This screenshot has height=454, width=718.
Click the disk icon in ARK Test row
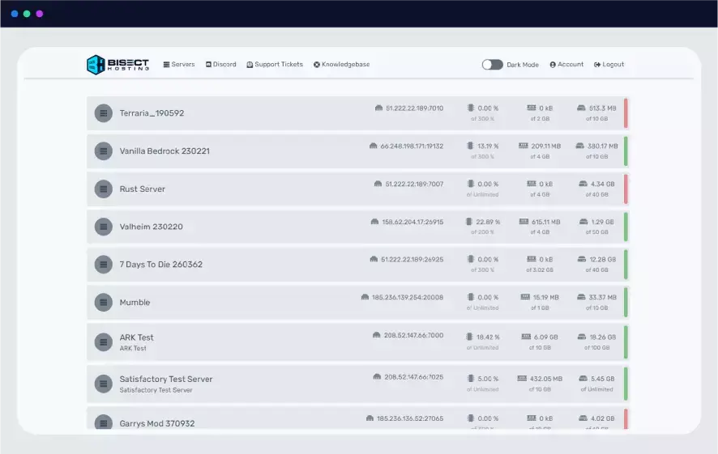click(582, 337)
